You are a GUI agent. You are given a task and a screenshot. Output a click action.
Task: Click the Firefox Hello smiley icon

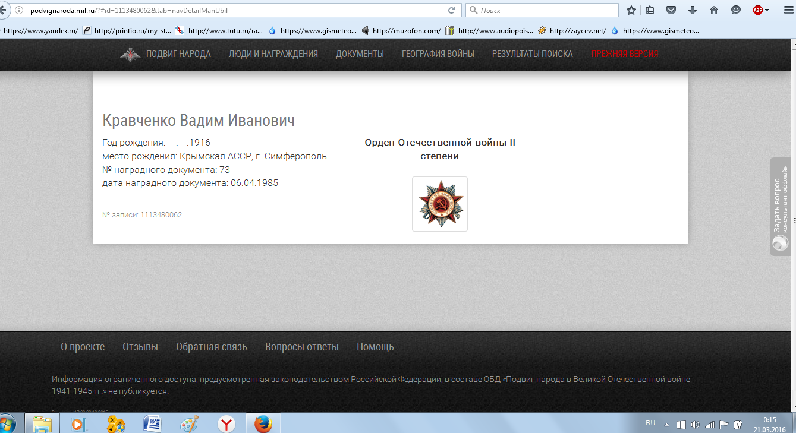pyautogui.click(x=736, y=10)
